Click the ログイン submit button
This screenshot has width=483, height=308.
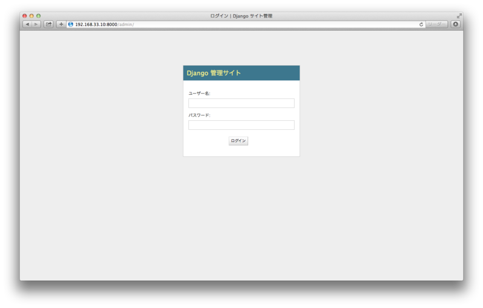[x=238, y=141]
